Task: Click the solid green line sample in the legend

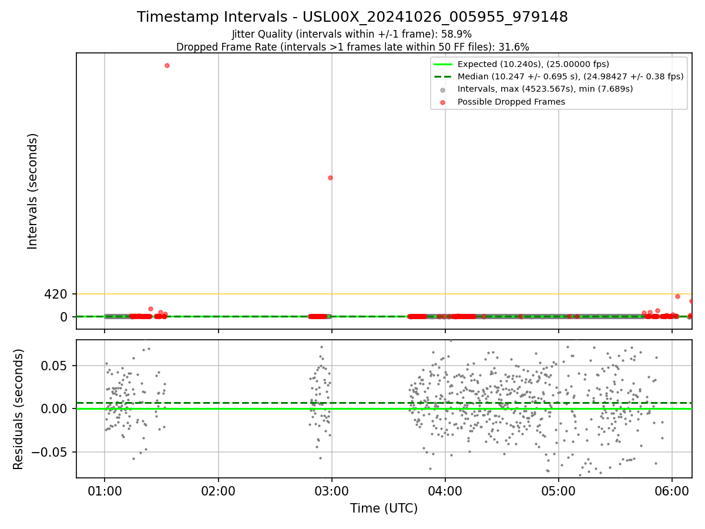Action: click(x=443, y=64)
